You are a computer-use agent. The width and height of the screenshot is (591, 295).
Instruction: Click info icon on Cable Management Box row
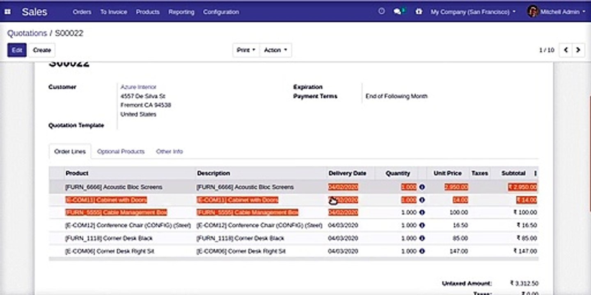pos(422,213)
